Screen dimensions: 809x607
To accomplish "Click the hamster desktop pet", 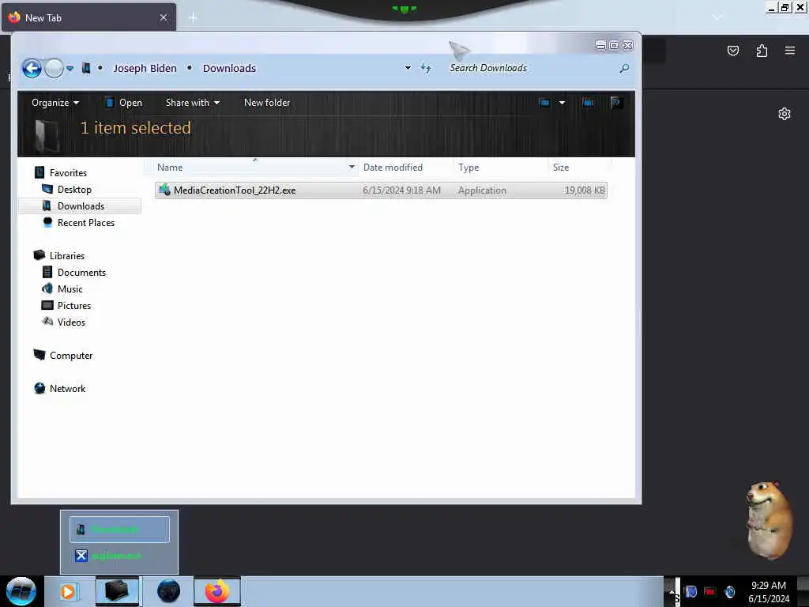I will (768, 519).
